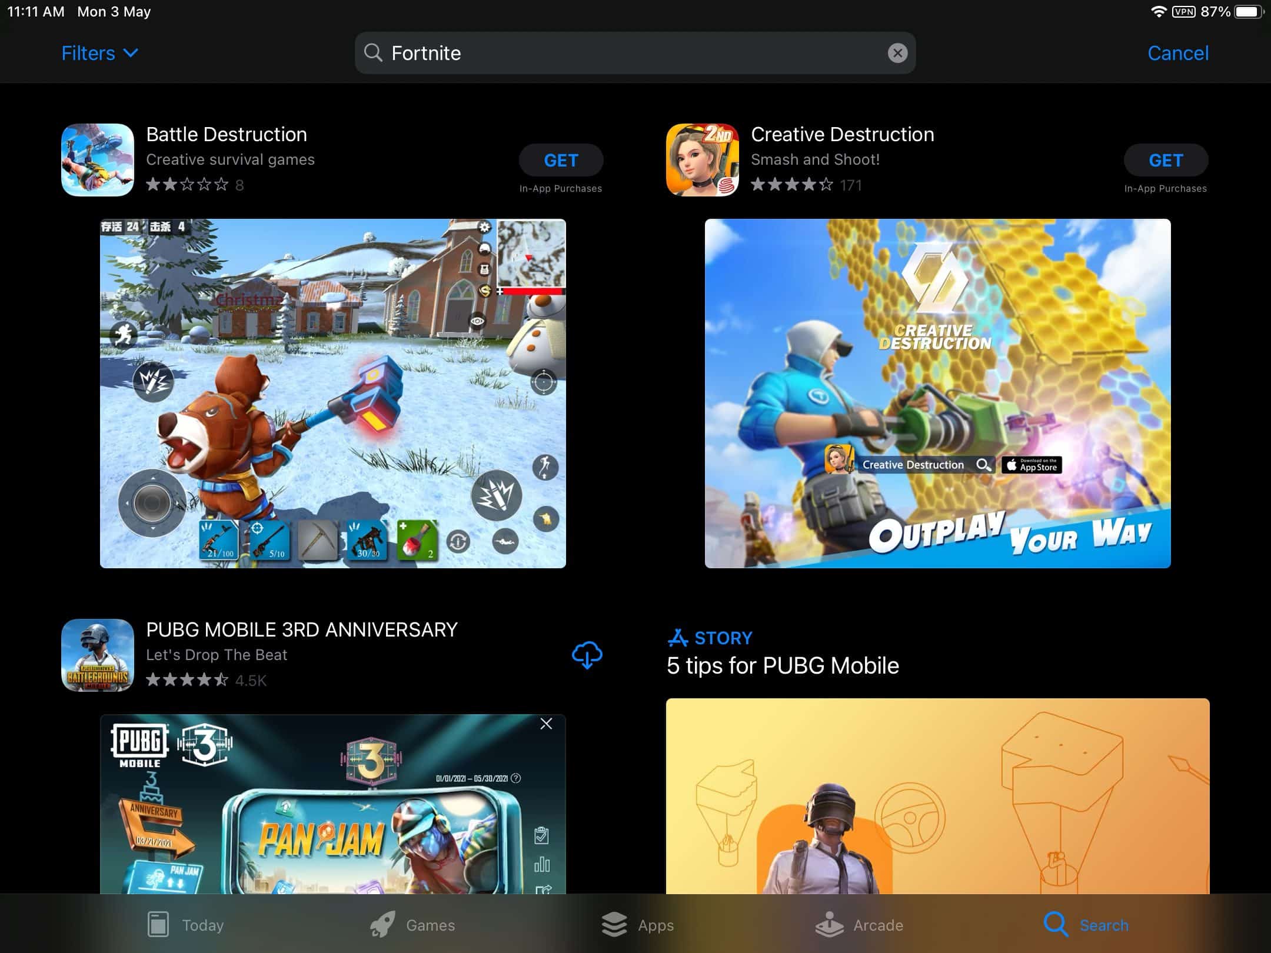Viewport: 1271px width, 953px height.
Task: Get the Creative Destruction app
Action: click(x=1165, y=160)
